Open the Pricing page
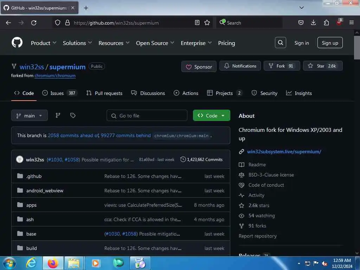 (226, 43)
